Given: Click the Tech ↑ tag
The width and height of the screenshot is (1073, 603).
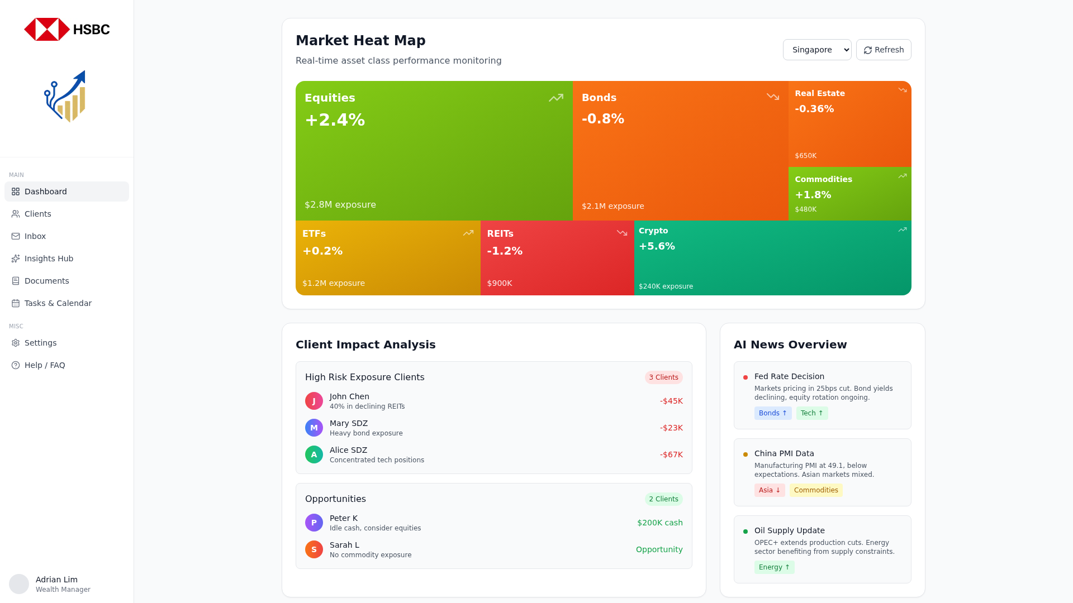Looking at the screenshot, I should click(812, 413).
